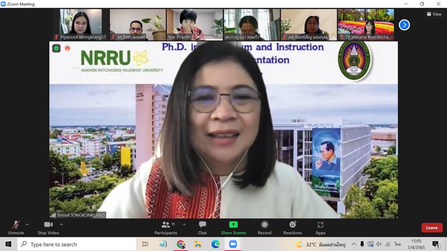Click the green encryption shield icon
The image size is (447, 251).
(56, 48)
